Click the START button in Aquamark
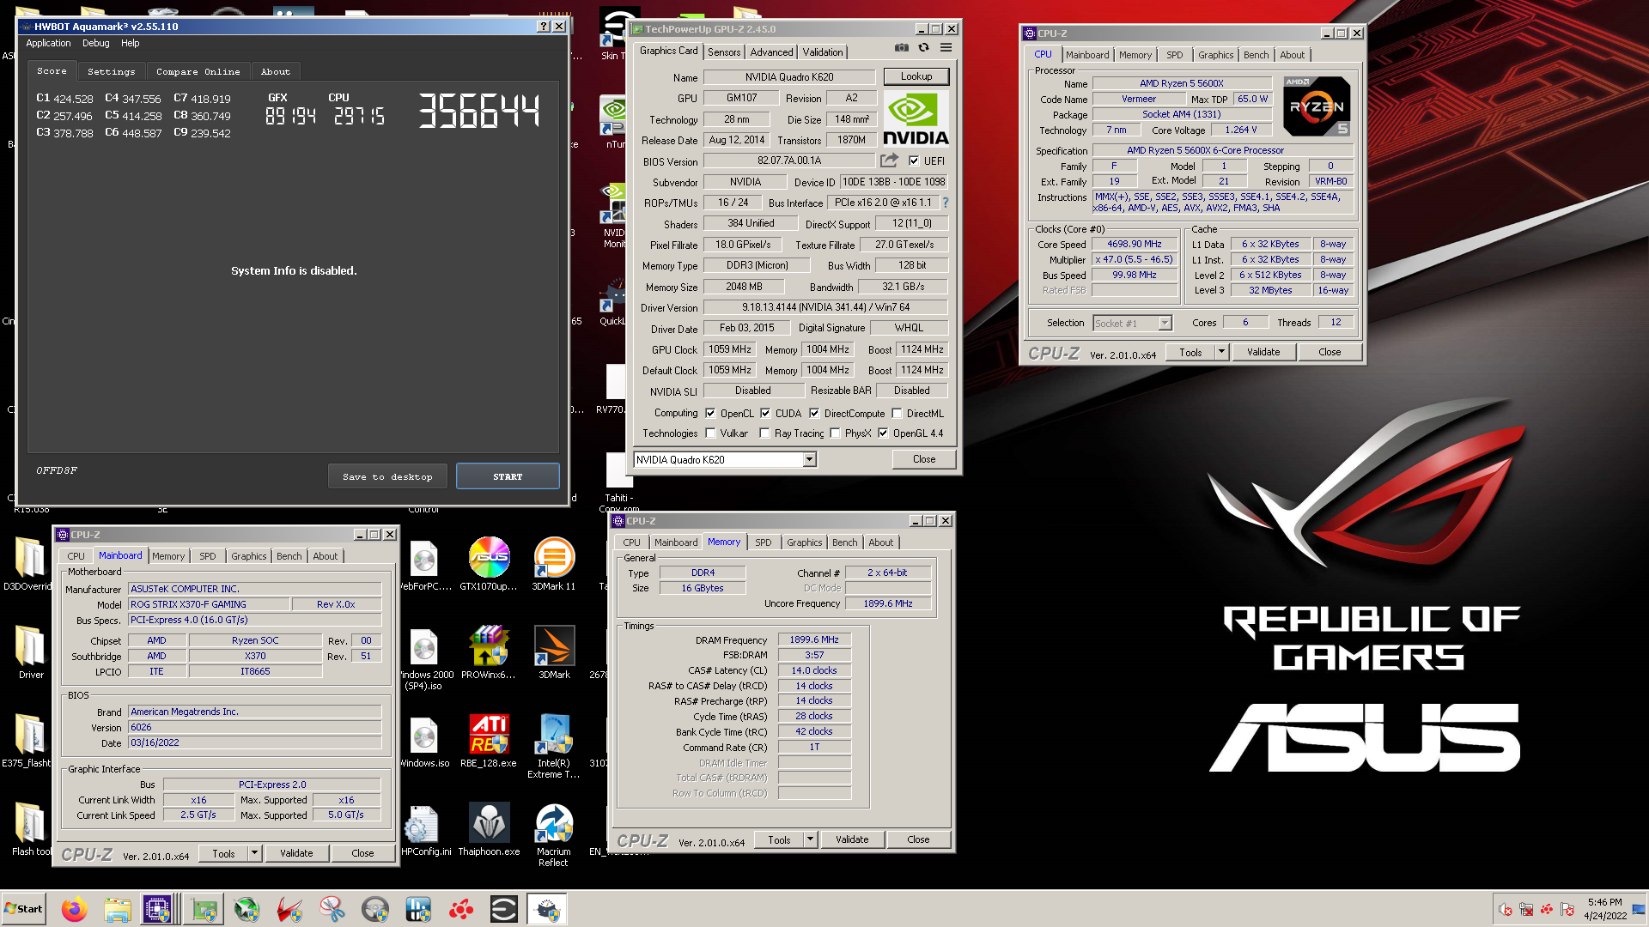 pyautogui.click(x=508, y=476)
